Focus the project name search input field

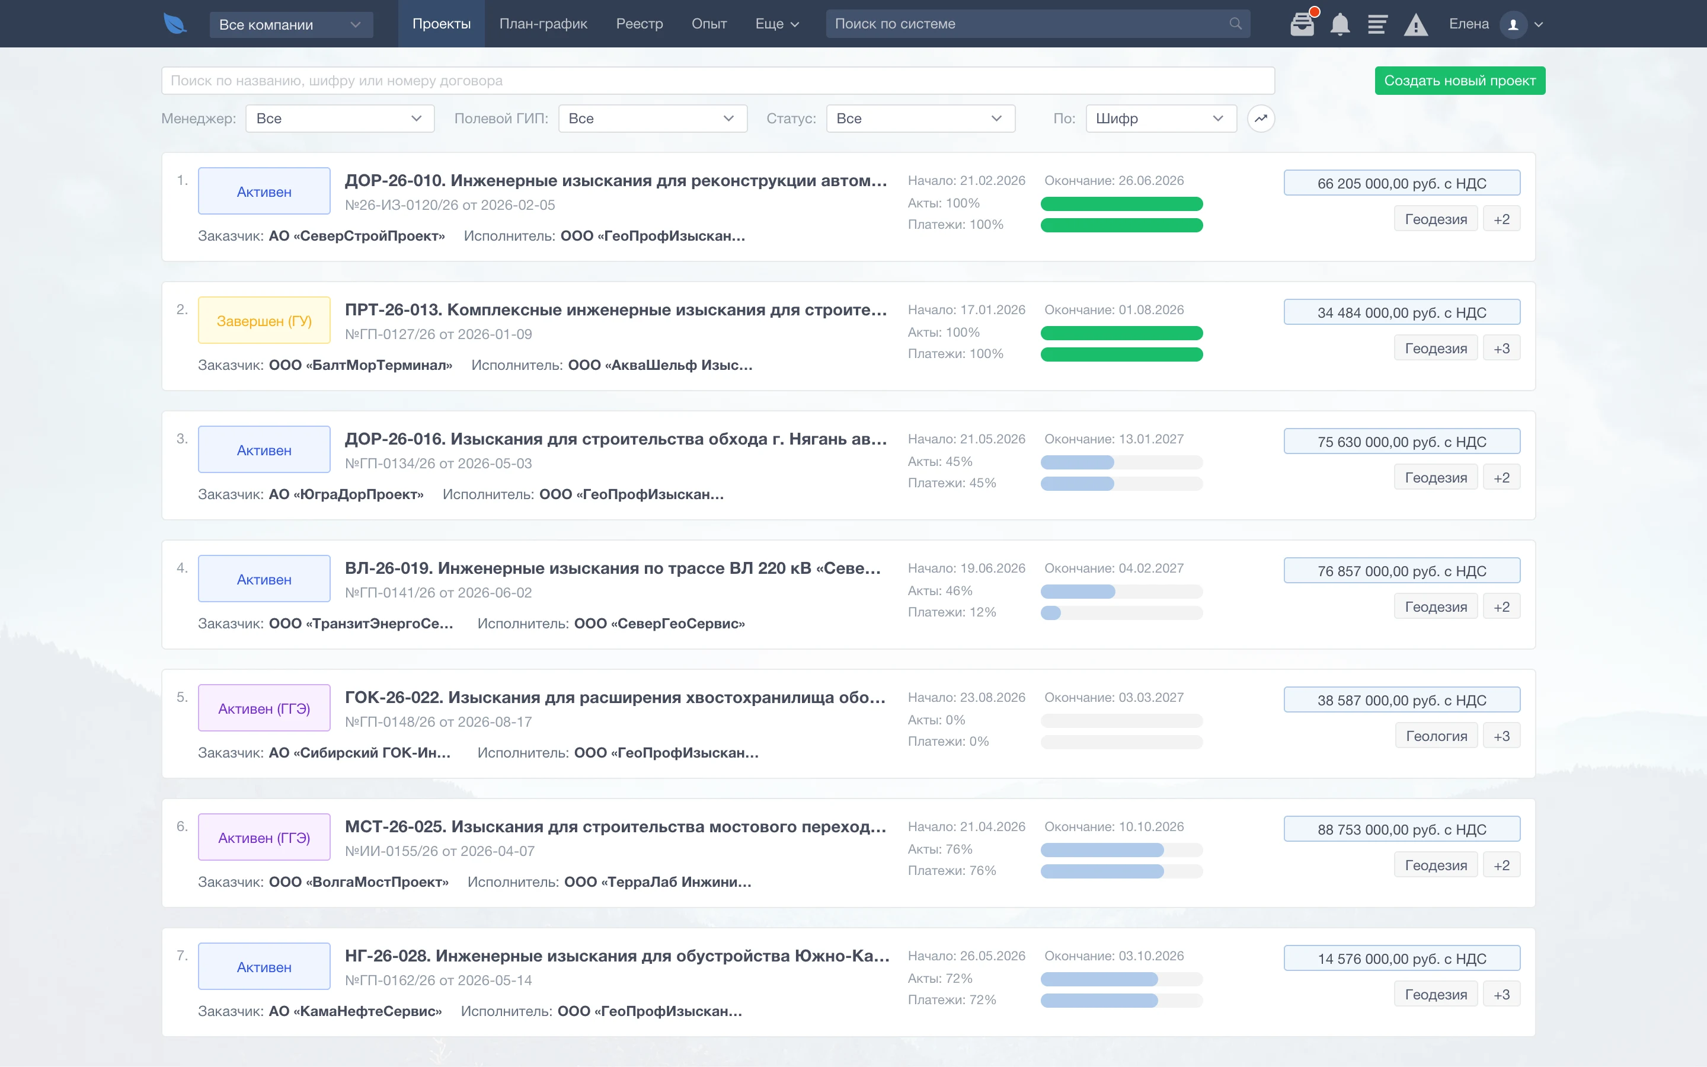tap(717, 81)
